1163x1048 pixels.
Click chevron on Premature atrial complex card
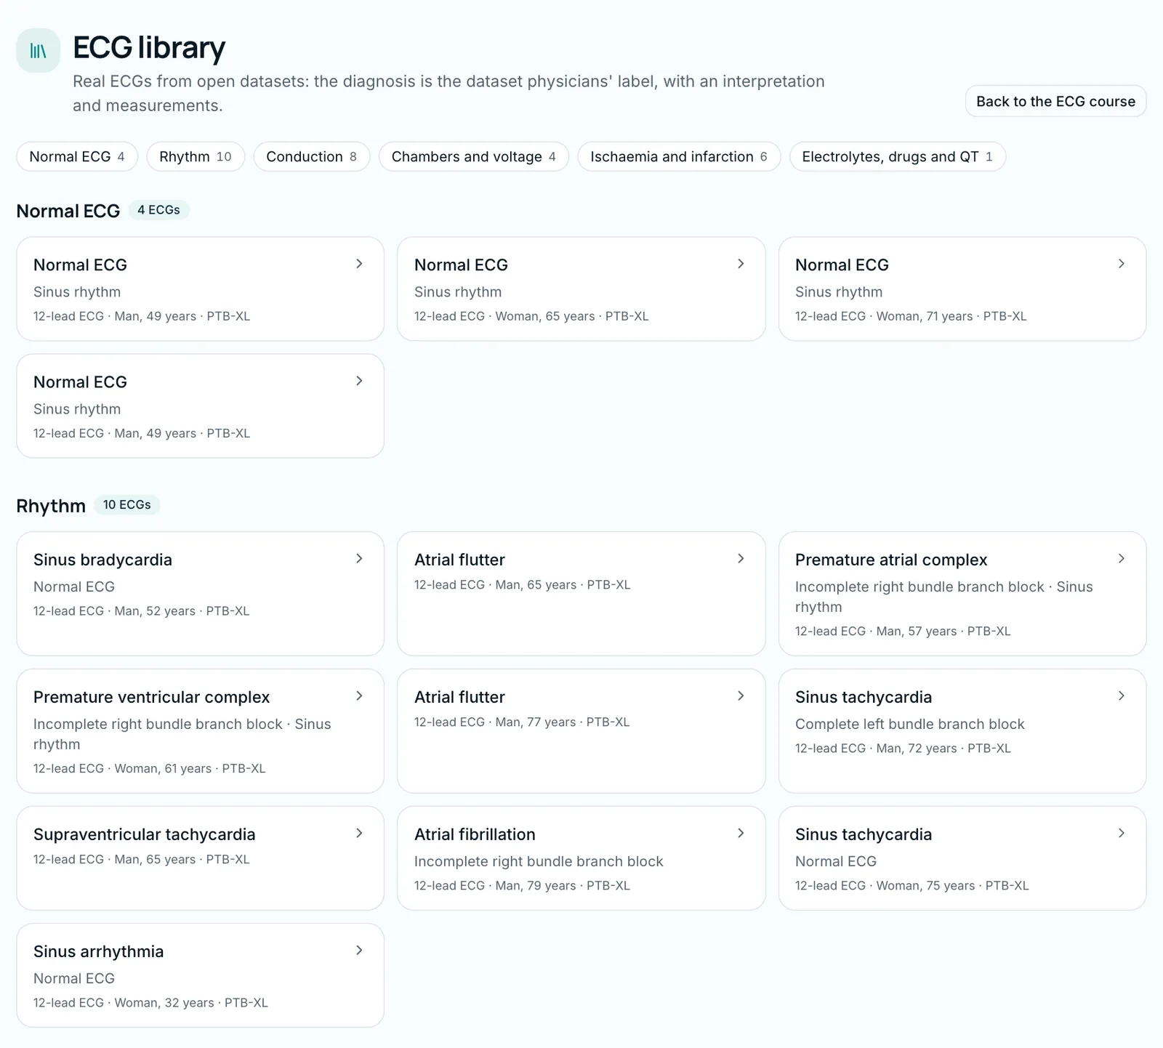point(1122,559)
